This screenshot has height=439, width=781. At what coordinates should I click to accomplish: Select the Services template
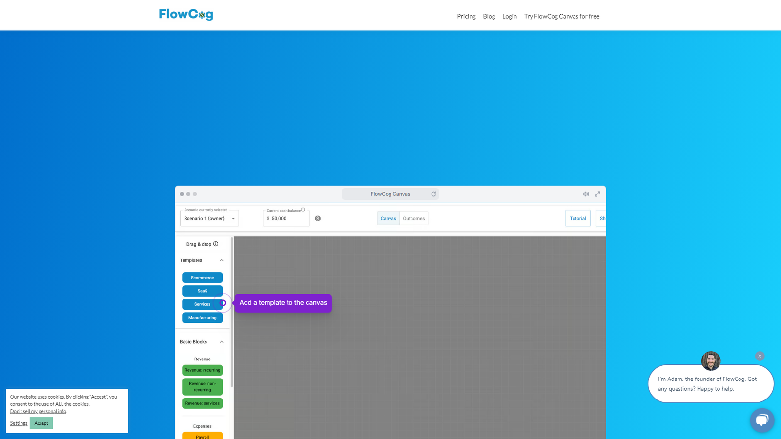(x=203, y=304)
